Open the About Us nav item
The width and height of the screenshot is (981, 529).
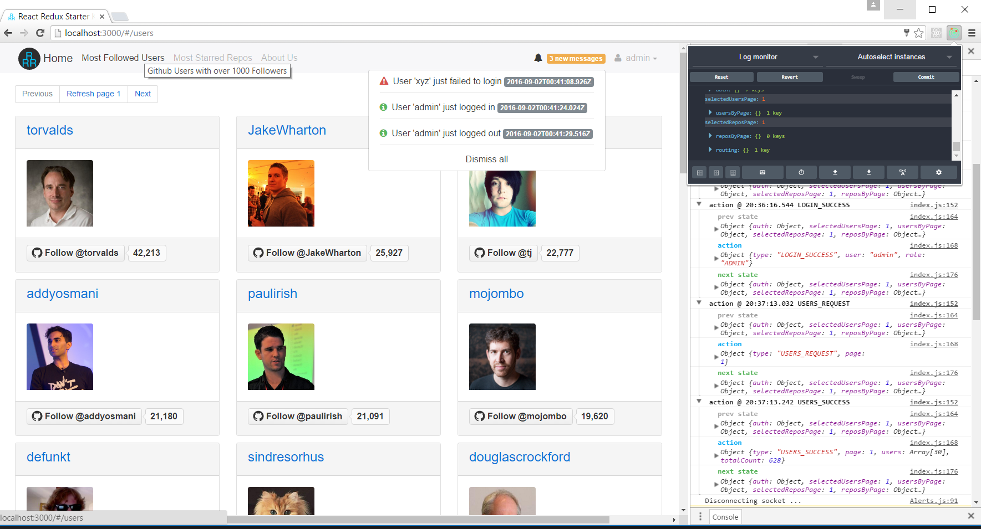279,58
